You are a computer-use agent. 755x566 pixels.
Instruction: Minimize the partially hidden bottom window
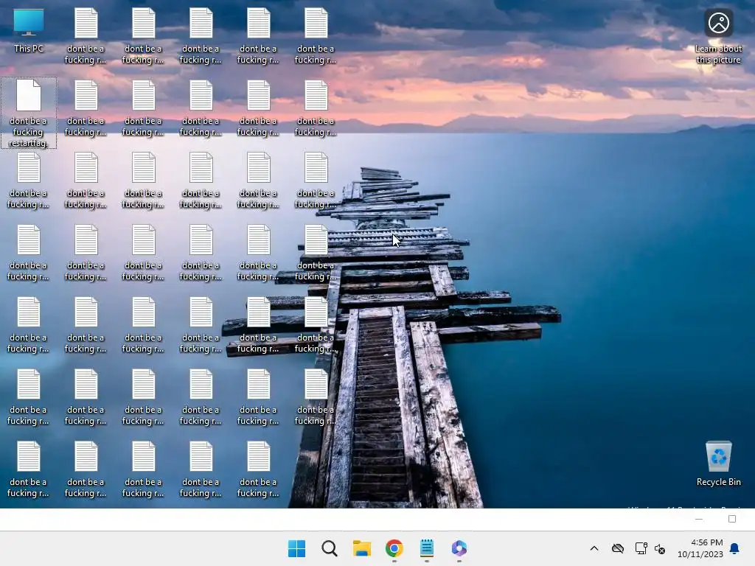pyautogui.click(x=699, y=519)
